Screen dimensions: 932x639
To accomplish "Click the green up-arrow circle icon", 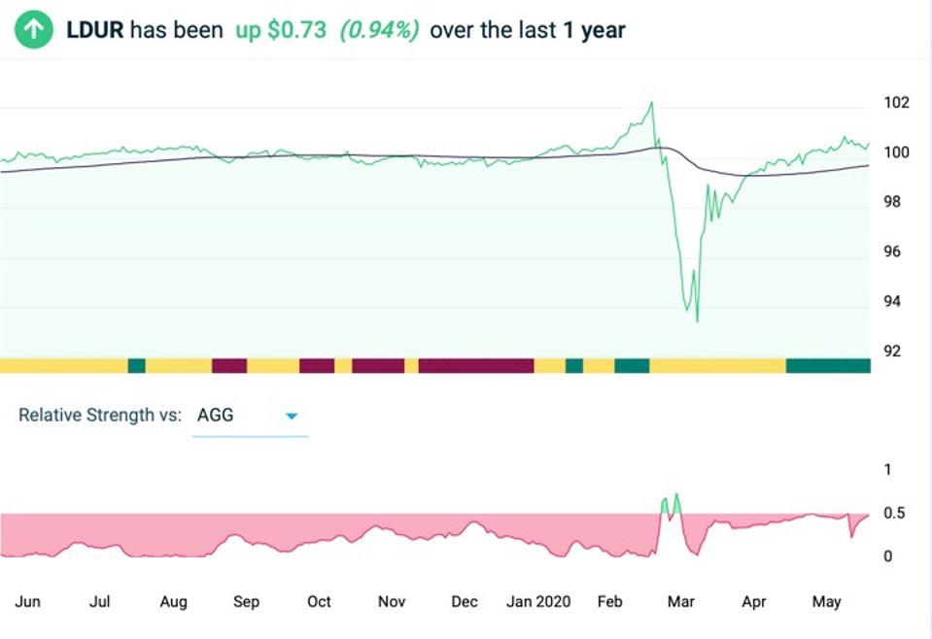I will [x=34, y=29].
